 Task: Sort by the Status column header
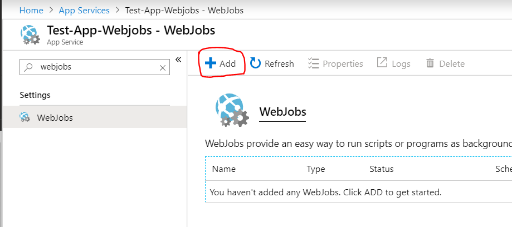coord(382,169)
